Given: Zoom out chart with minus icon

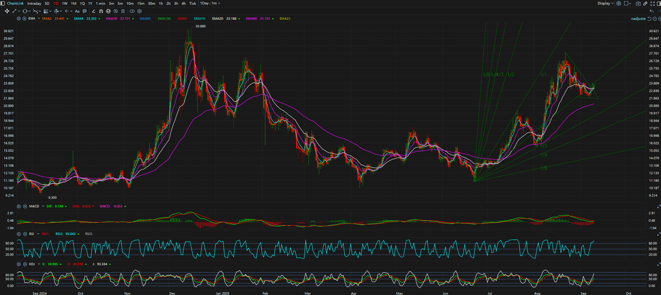Looking at the screenshot, I should point(654,19).
